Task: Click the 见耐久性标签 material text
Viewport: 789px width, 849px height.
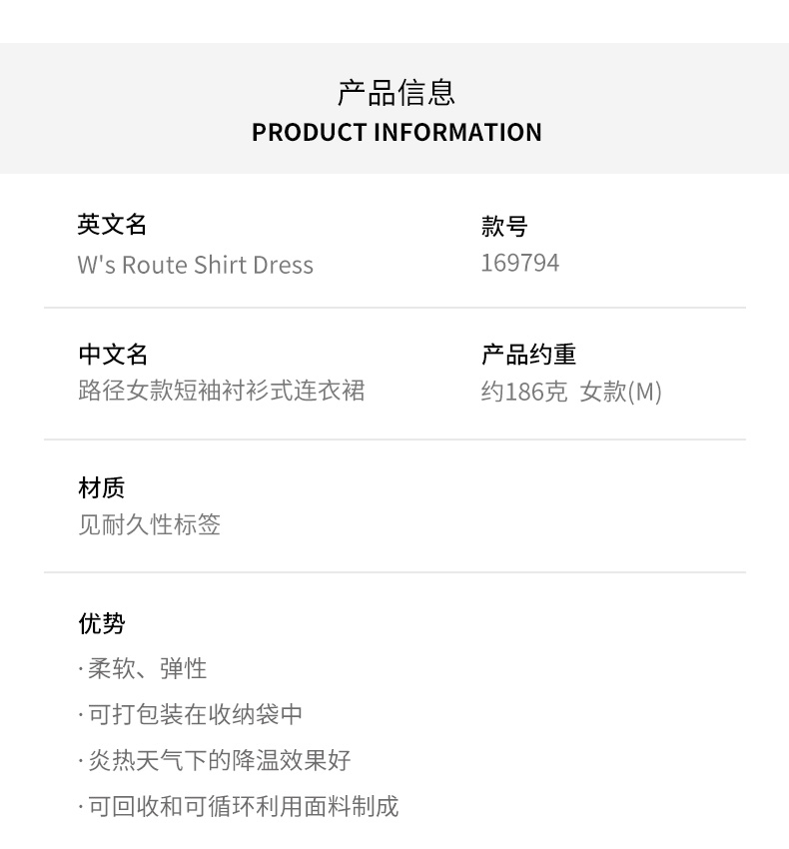Action: 150,524
